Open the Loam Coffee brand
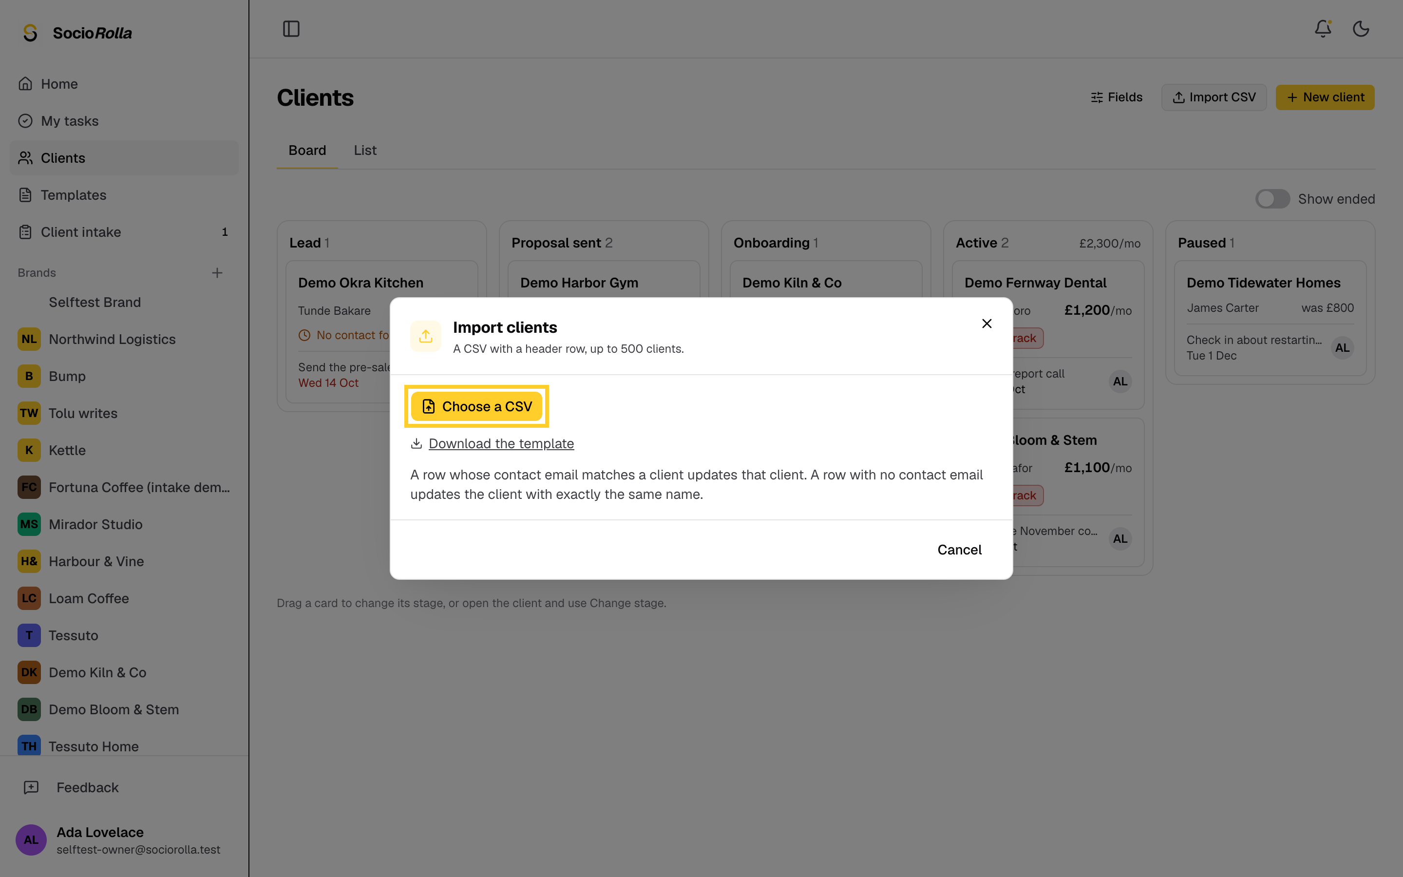Image resolution: width=1403 pixels, height=877 pixels. [124, 598]
